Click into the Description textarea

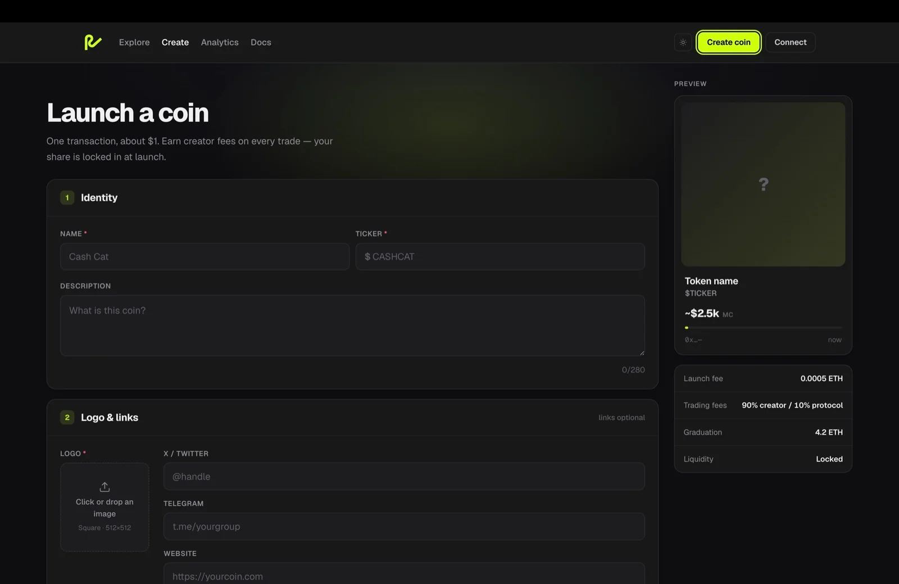(x=352, y=325)
